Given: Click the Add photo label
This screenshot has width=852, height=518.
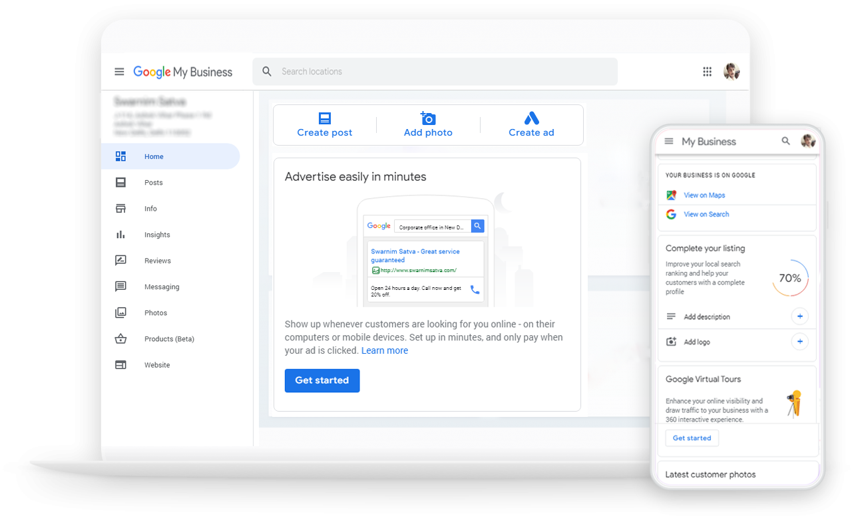Looking at the screenshot, I should click(x=428, y=132).
